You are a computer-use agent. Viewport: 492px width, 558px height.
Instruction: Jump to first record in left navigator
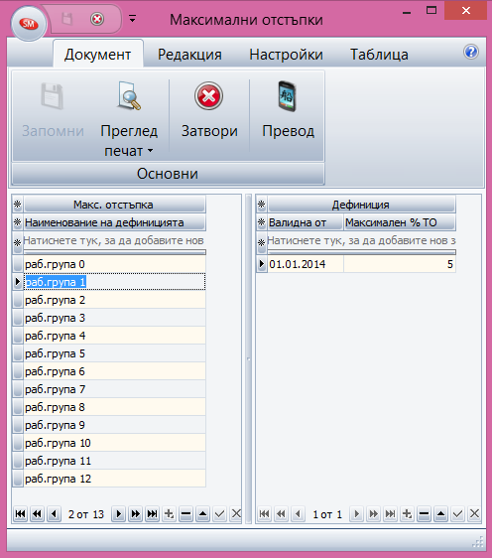tap(21, 513)
